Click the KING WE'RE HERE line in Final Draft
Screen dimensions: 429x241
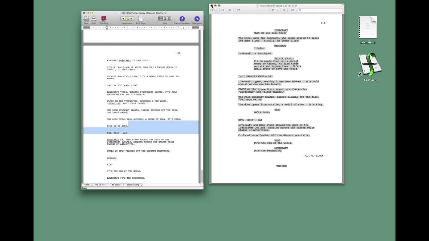coord(117,126)
